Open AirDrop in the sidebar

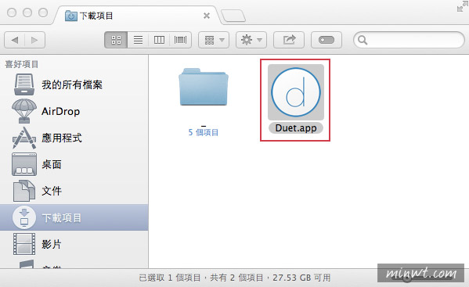click(x=74, y=111)
